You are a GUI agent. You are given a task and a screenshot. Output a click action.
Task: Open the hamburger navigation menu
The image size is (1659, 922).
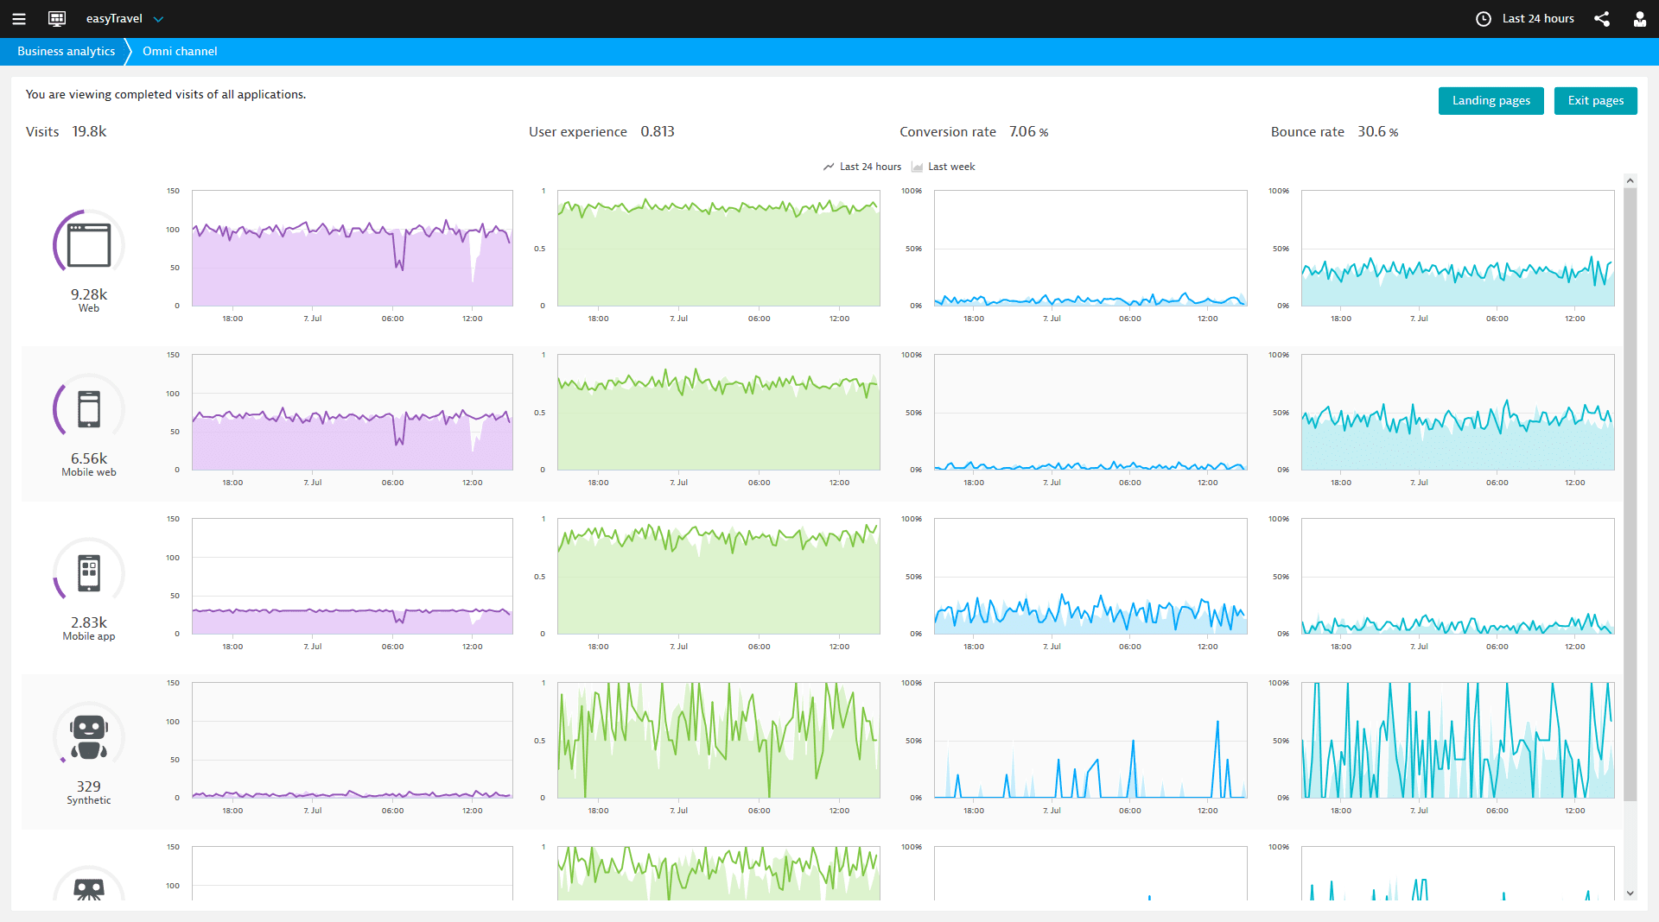[x=19, y=19]
